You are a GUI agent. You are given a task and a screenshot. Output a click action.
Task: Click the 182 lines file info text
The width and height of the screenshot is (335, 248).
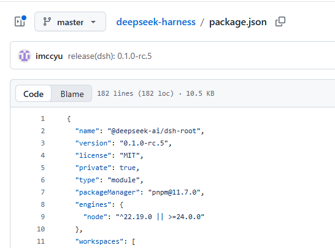pyautogui.click(x=156, y=93)
